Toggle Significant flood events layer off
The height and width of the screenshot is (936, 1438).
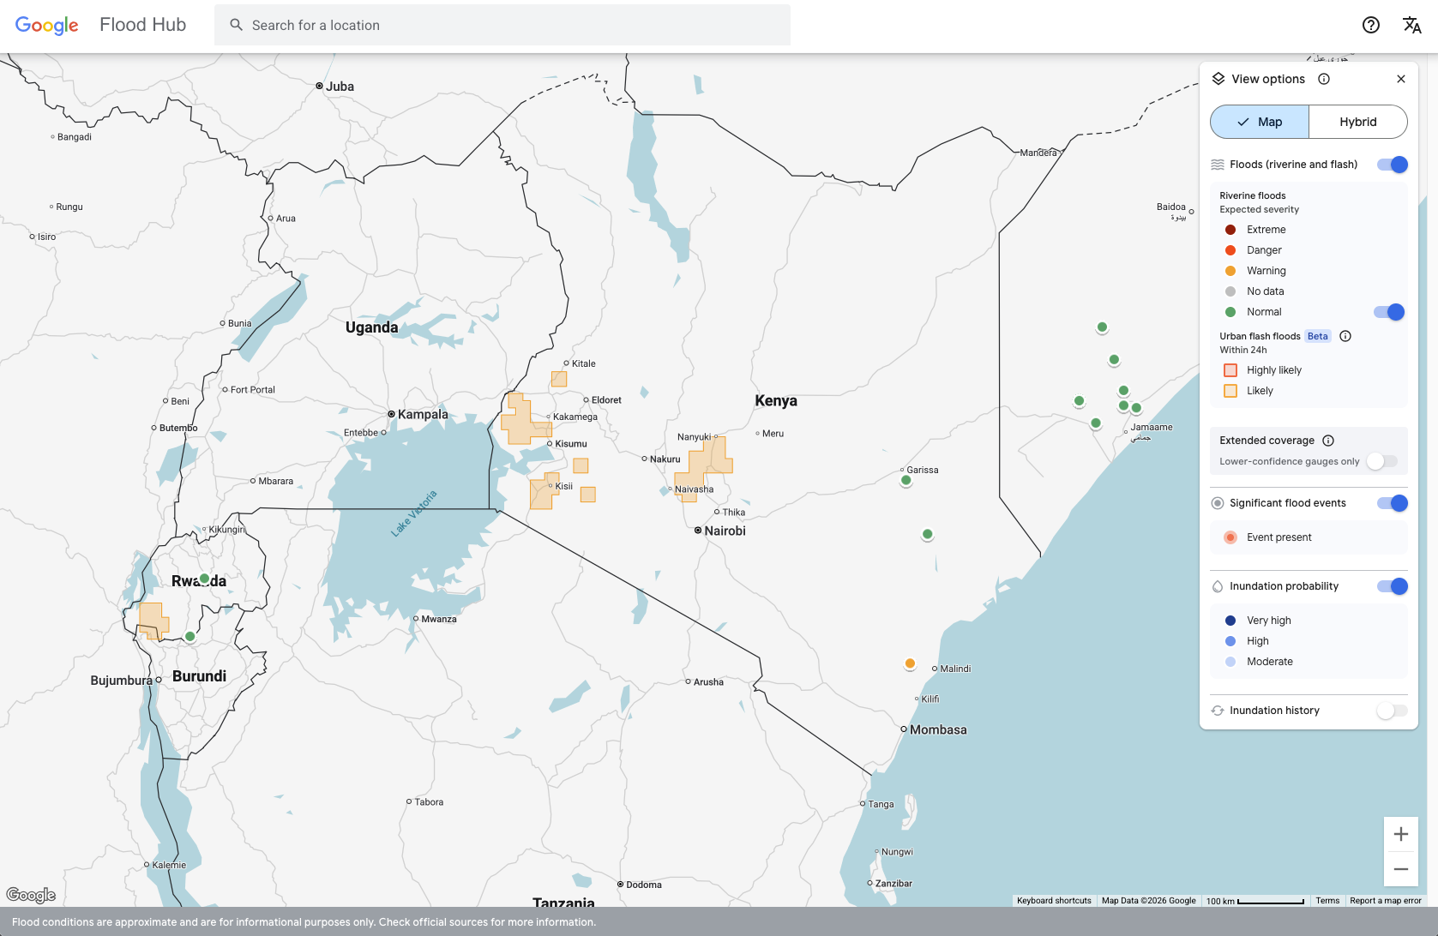pyautogui.click(x=1392, y=503)
